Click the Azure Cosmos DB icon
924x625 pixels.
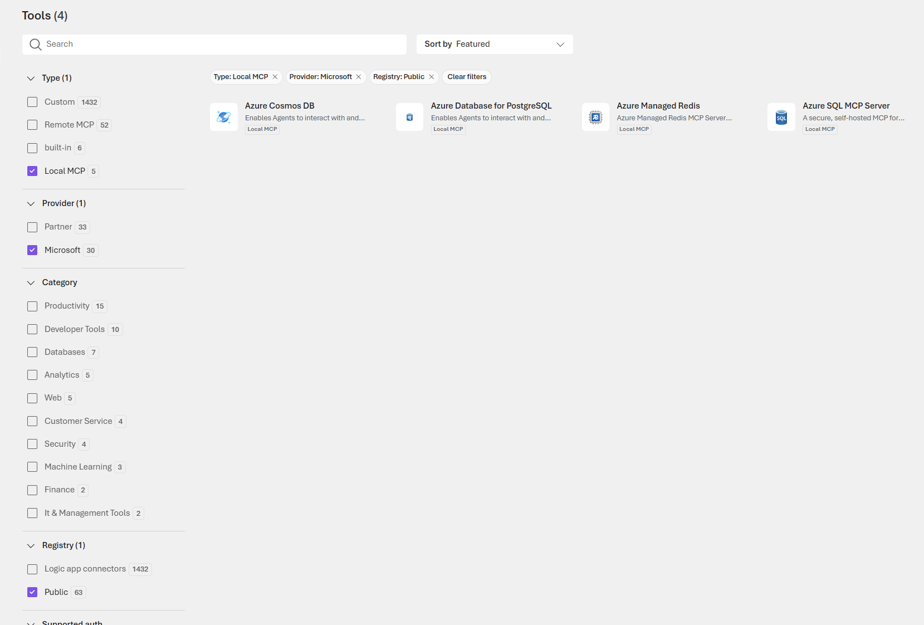[224, 117]
